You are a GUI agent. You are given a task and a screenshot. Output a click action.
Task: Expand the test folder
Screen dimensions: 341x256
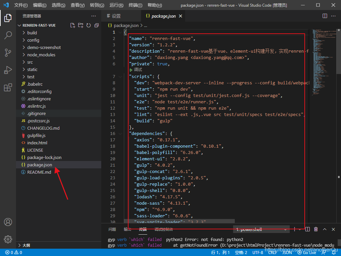(31, 77)
